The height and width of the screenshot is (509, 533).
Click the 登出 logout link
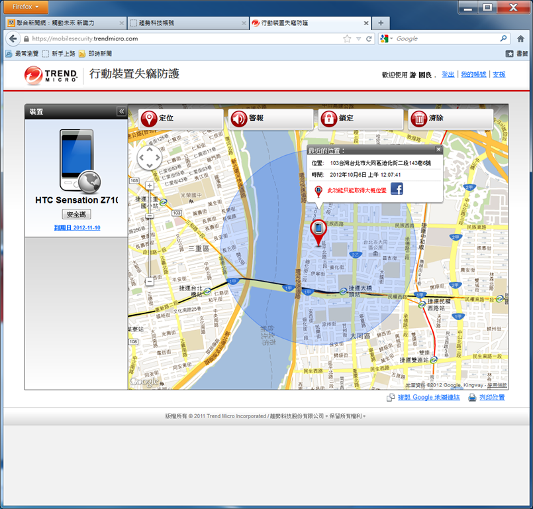click(x=448, y=74)
